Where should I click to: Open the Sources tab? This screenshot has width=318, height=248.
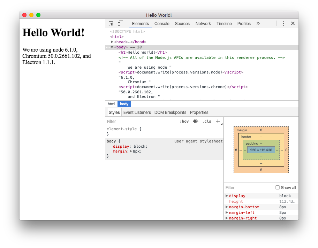182,23
